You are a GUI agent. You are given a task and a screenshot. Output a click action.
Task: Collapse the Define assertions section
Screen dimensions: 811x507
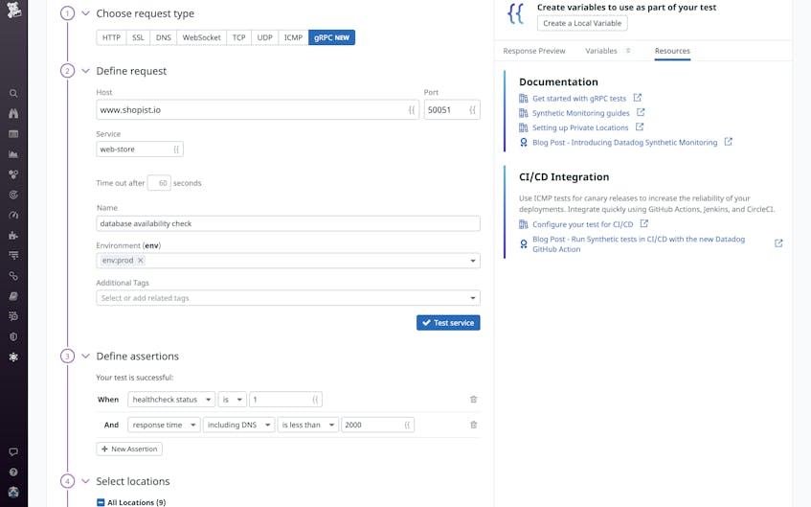click(85, 357)
